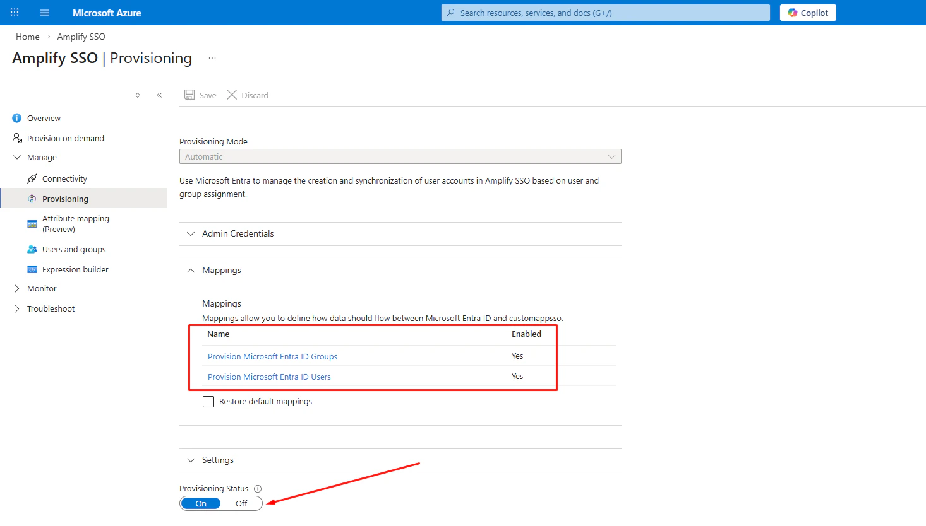Collapse the Mappings section

click(x=400, y=270)
